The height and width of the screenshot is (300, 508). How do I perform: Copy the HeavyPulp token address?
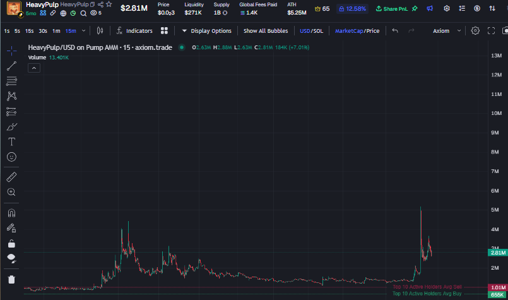(x=92, y=4)
